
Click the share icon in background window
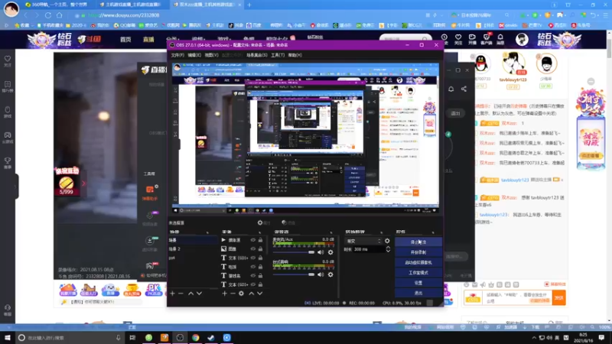(x=464, y=89)
